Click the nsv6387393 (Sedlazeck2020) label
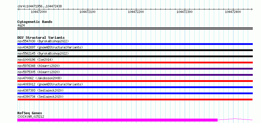Viewport: 261px width, 123px height. (40, 90)
